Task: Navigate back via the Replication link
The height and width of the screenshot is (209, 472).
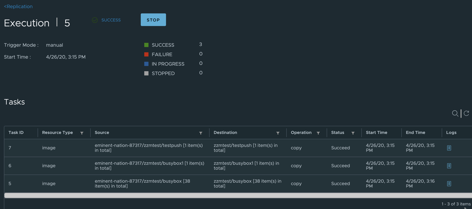Action: [x=18, y=6]
